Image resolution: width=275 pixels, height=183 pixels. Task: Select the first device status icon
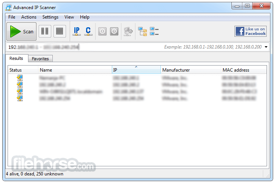point(20,78)
